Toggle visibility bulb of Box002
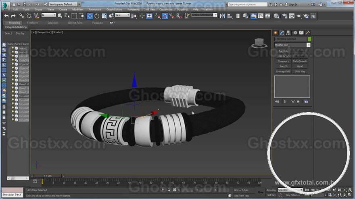Viewport: 355px width, 199px height. pyautogui.click(x=13, y=48)
